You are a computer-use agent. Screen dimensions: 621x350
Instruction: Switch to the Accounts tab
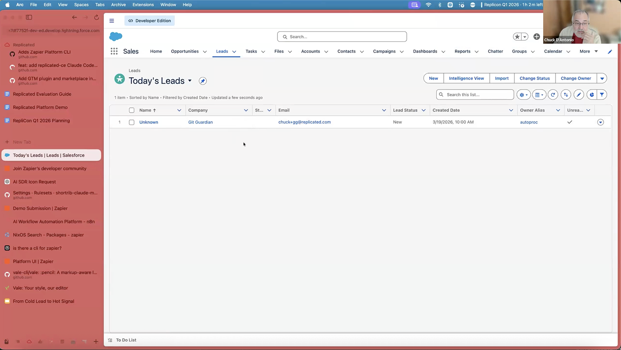(x=310, y=51)
